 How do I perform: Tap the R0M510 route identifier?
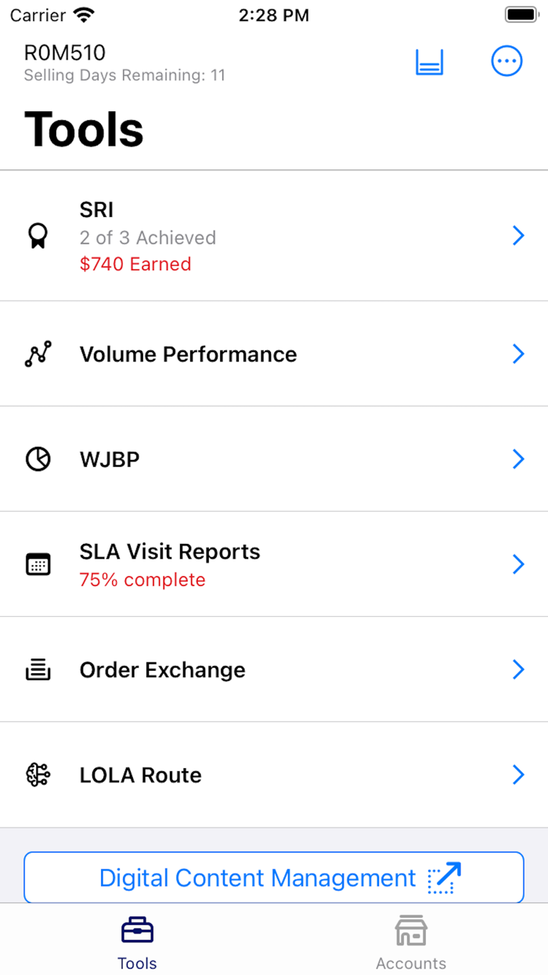coord(65,53)
